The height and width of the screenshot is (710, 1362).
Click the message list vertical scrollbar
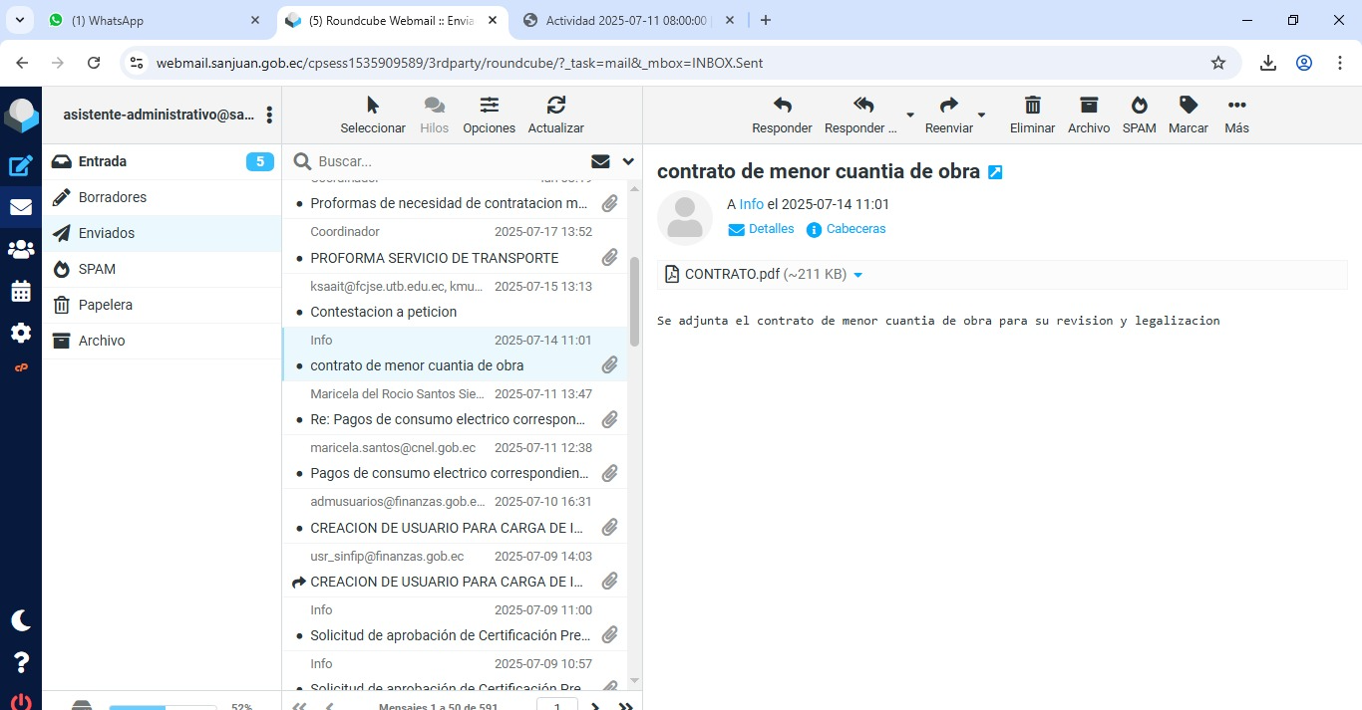pyautogui.click(x=634, y=301)
